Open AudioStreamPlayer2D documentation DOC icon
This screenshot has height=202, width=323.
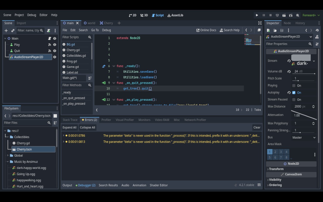pyautogui.click(x=317, y=37)
